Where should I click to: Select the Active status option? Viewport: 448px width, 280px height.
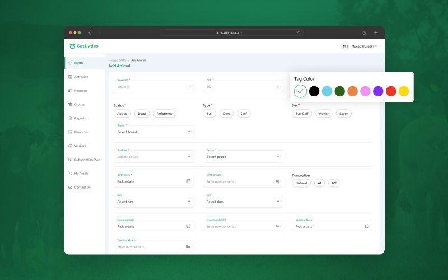click(x=122, y=114)
